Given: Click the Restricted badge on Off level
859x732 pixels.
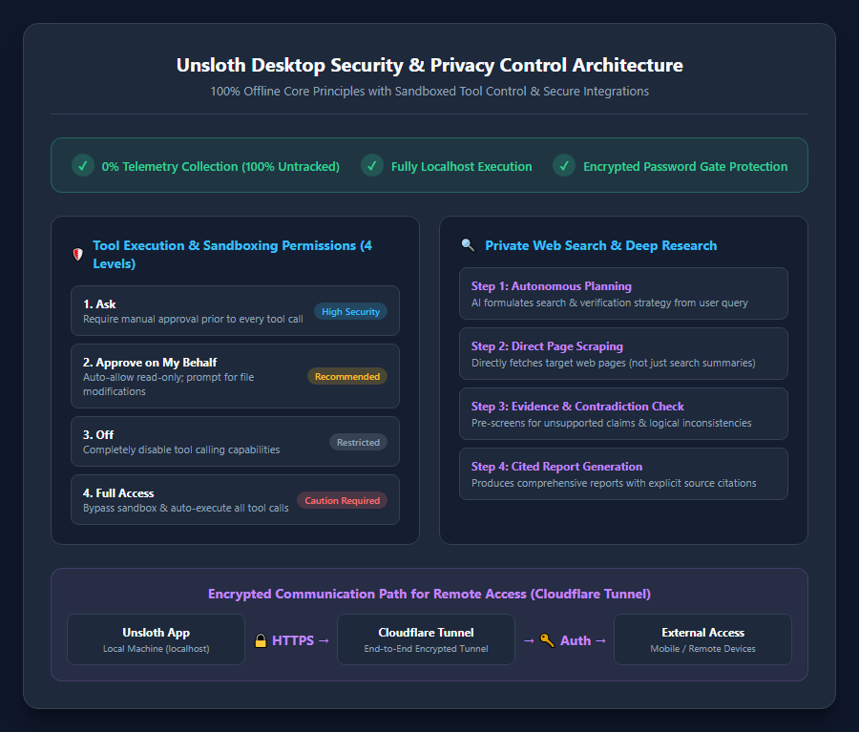Looking at the screenshot, I should 358,442.
